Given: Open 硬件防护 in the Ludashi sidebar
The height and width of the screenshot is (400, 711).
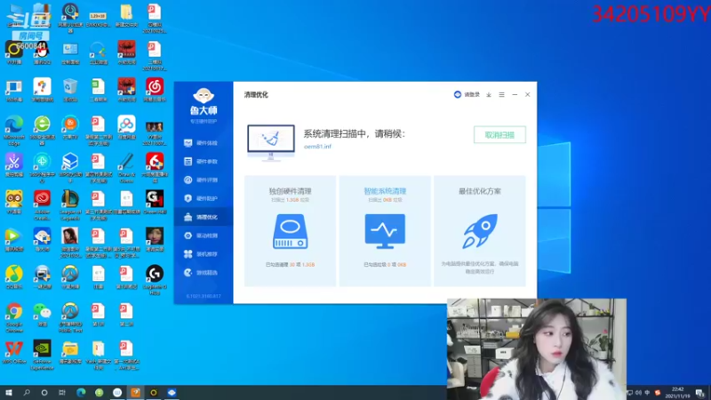Looking at the screenshot, I should point(201,198).
